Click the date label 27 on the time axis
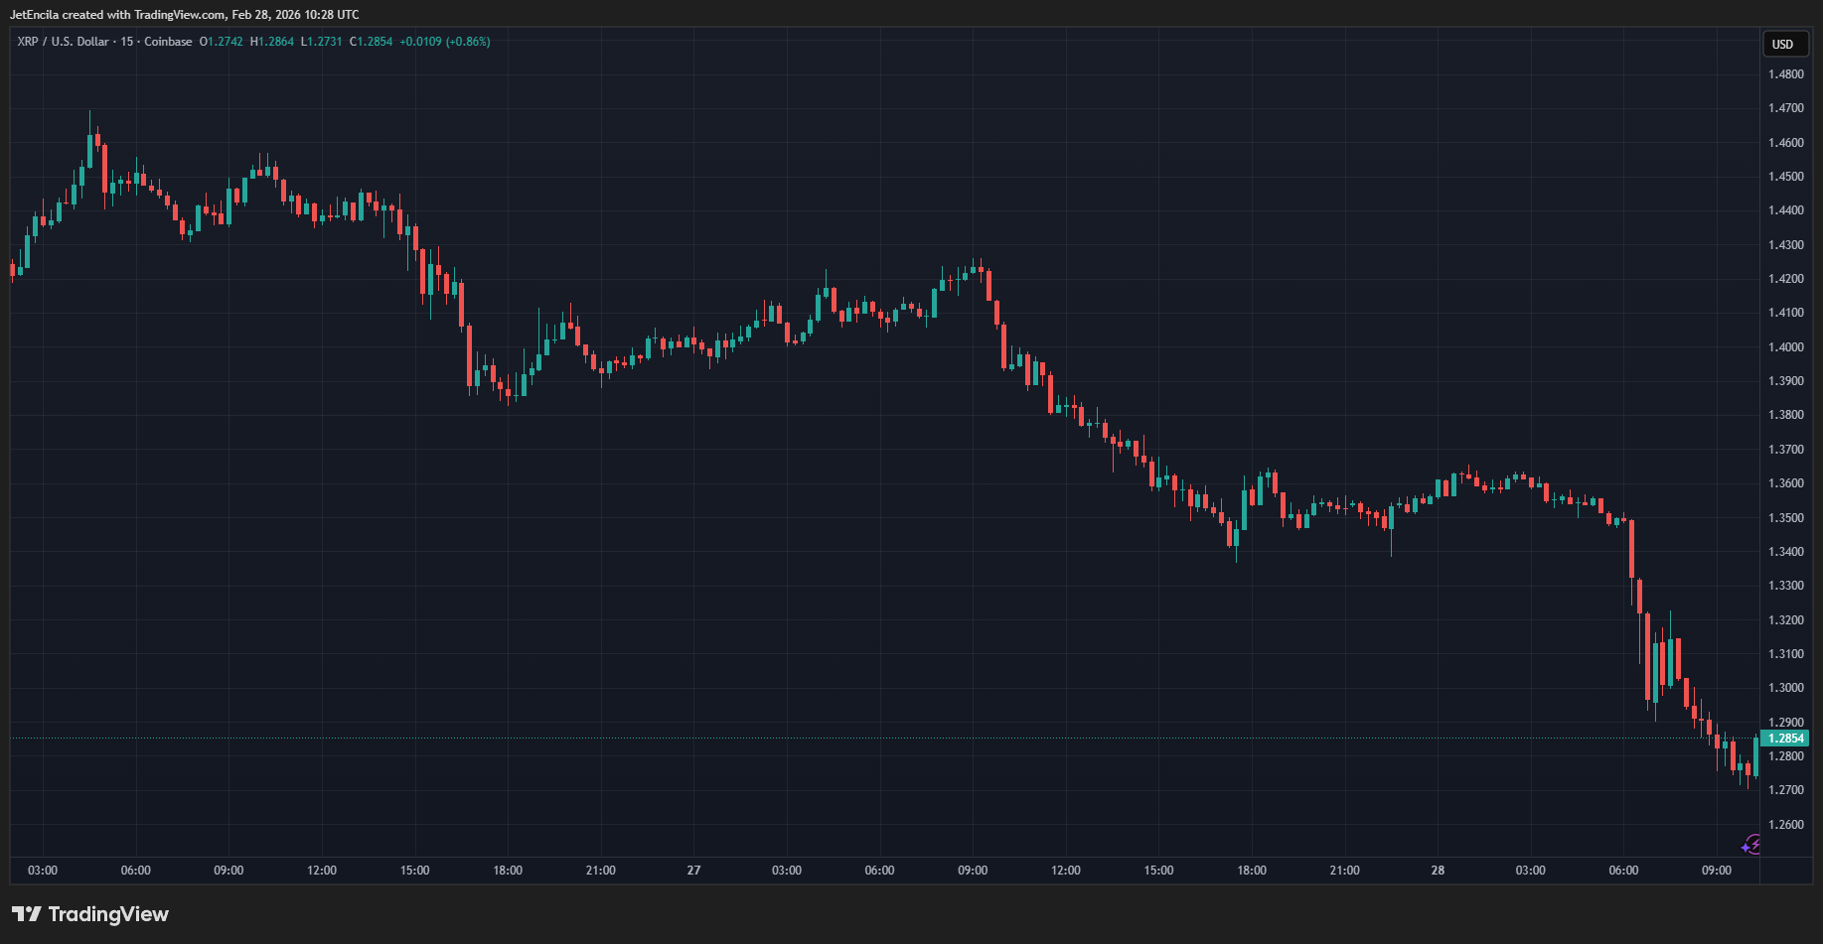Image resolution: width=1823 pixels, height=944 pixels. tap(693, 871)
